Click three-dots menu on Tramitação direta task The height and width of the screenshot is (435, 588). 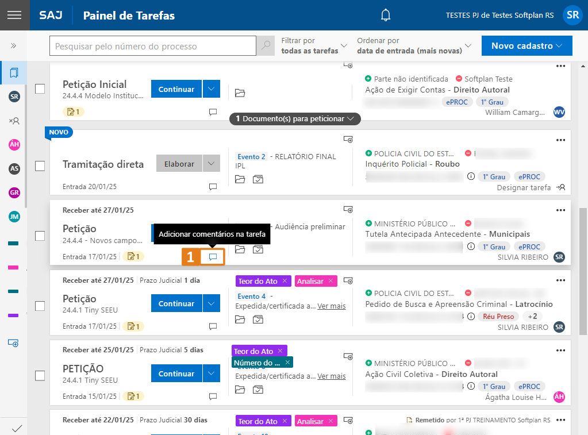pyautogui.click(x=560, y=140)
